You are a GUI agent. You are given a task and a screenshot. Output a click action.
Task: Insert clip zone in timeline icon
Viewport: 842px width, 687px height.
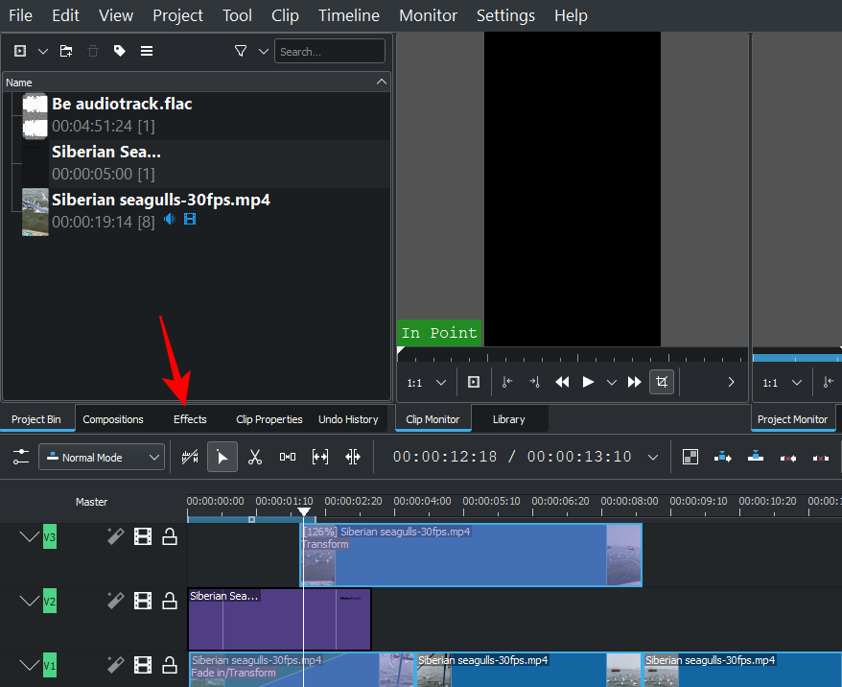[x=723, y=457]
